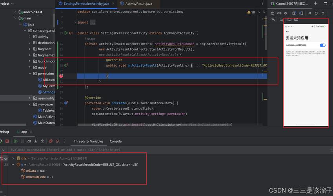Expand the androidTest folder

click(15, 12)
